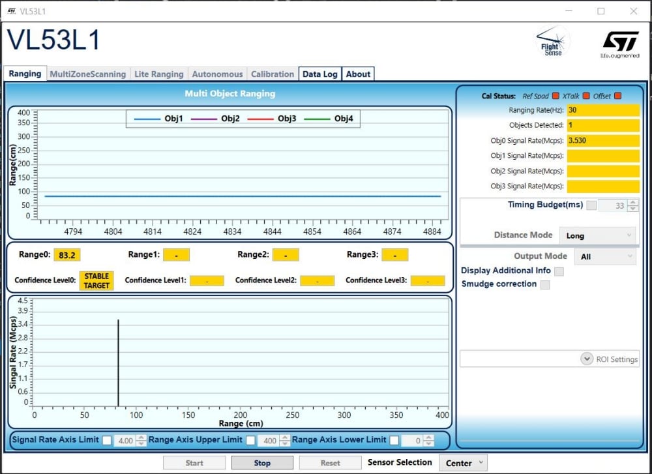Enable the Timing Budget checkbox
Viewport: 652px width, 474px height.
[x=591, y=205]
